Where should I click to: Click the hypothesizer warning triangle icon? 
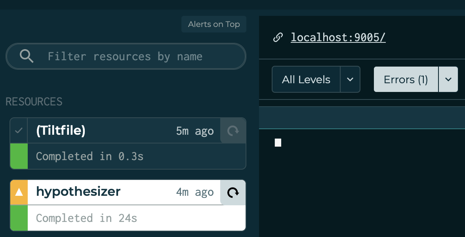(19, 192)
